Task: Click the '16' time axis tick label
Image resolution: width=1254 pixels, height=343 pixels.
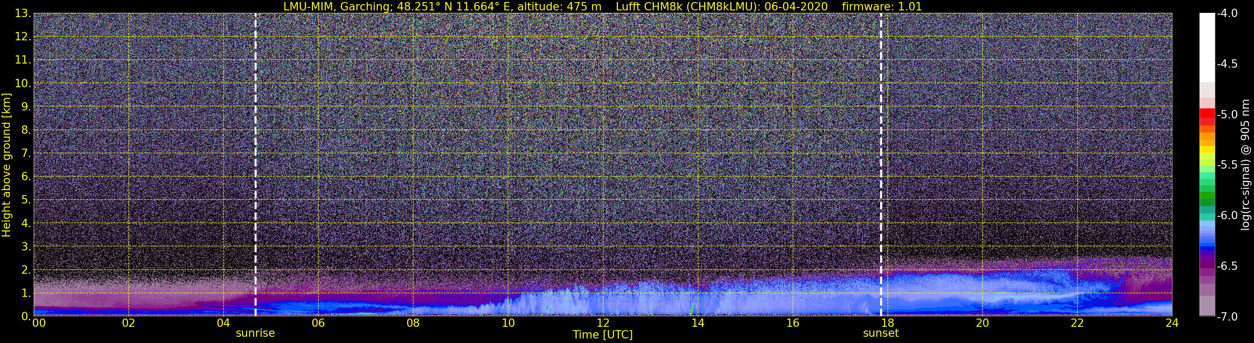Action: click(792, 323)
